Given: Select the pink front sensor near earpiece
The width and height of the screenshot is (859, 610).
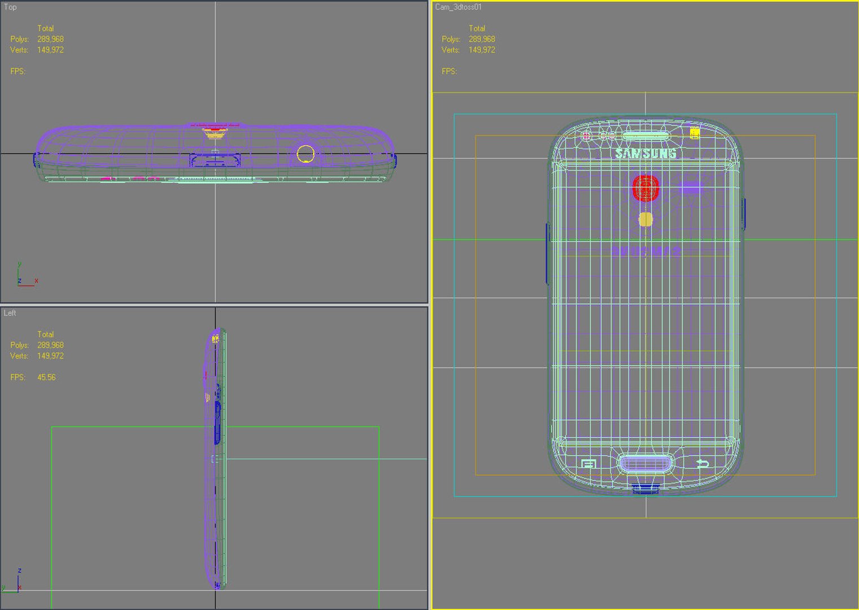Looking at the screenshot, I should coord(586,136).
